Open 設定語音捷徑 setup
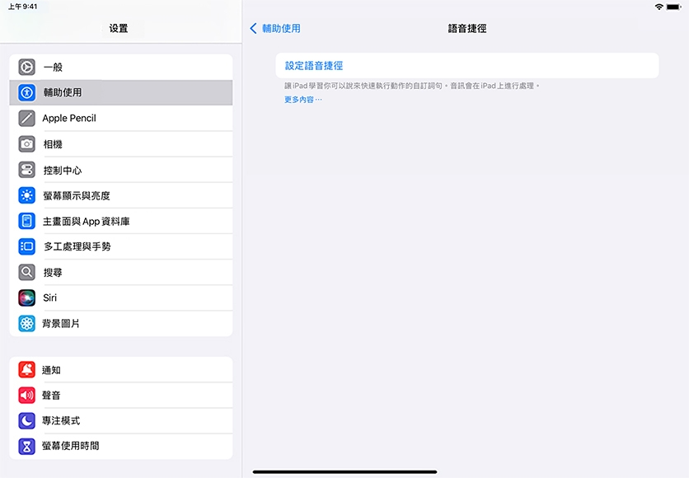 tap(314, 65)
